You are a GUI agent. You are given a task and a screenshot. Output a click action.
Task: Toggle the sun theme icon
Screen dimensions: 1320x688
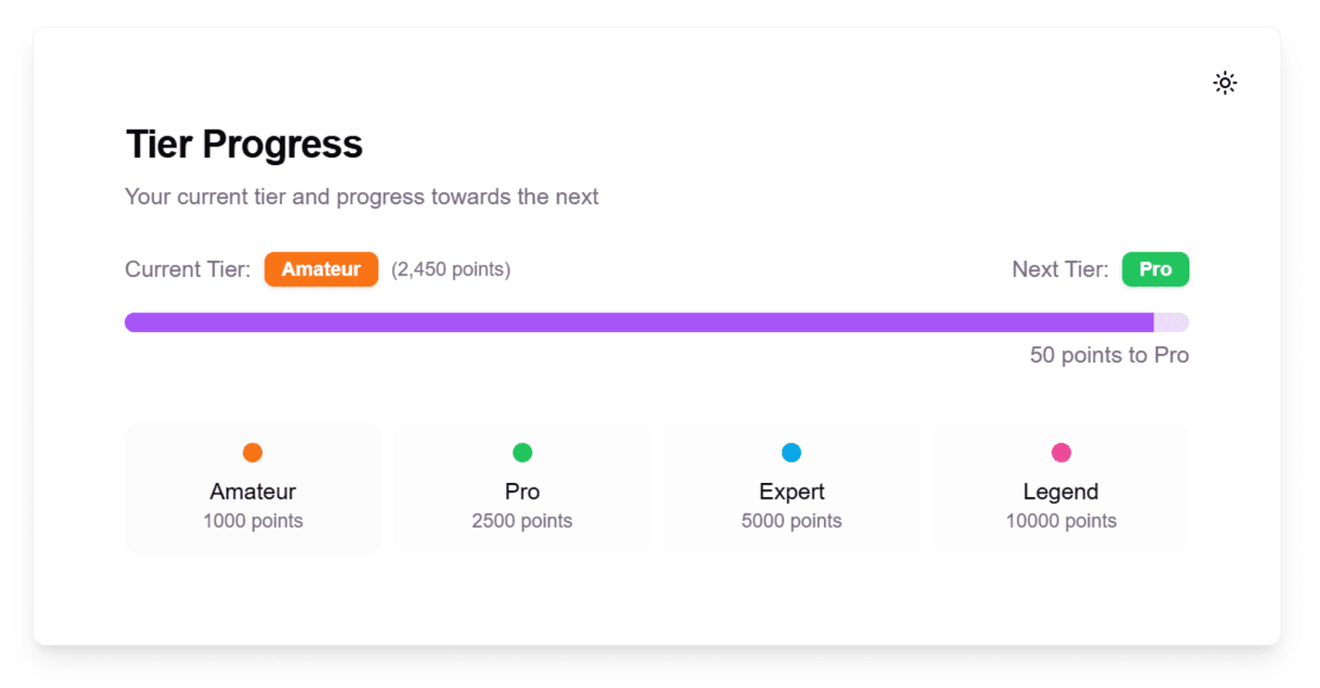tap(1225, 83)
